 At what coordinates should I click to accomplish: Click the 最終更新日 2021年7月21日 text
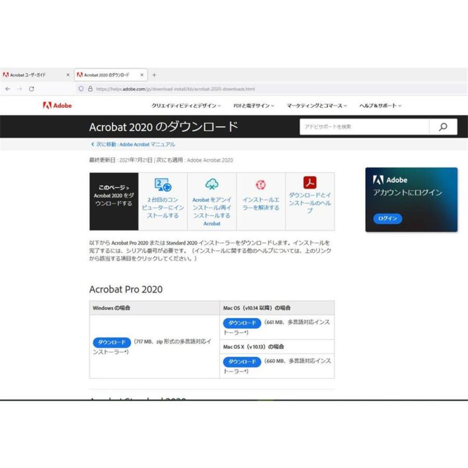coord(121,160)
